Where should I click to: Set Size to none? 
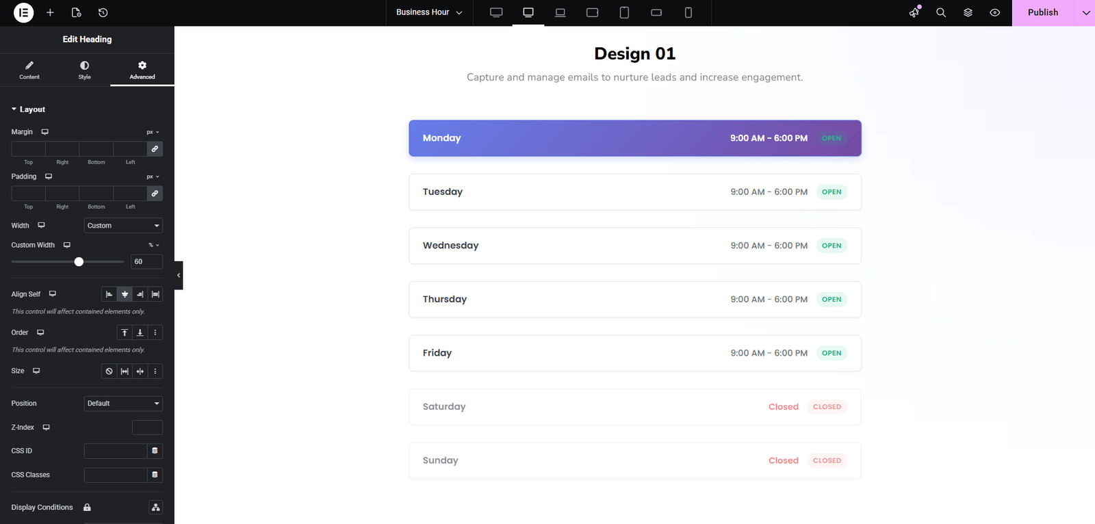click(109, 371)
